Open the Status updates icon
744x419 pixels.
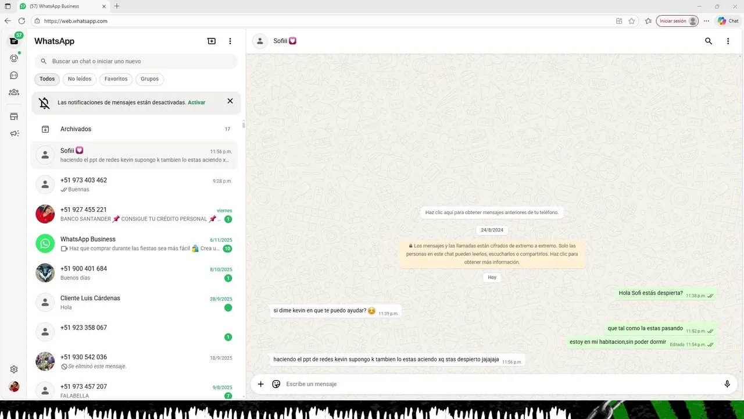14,58
